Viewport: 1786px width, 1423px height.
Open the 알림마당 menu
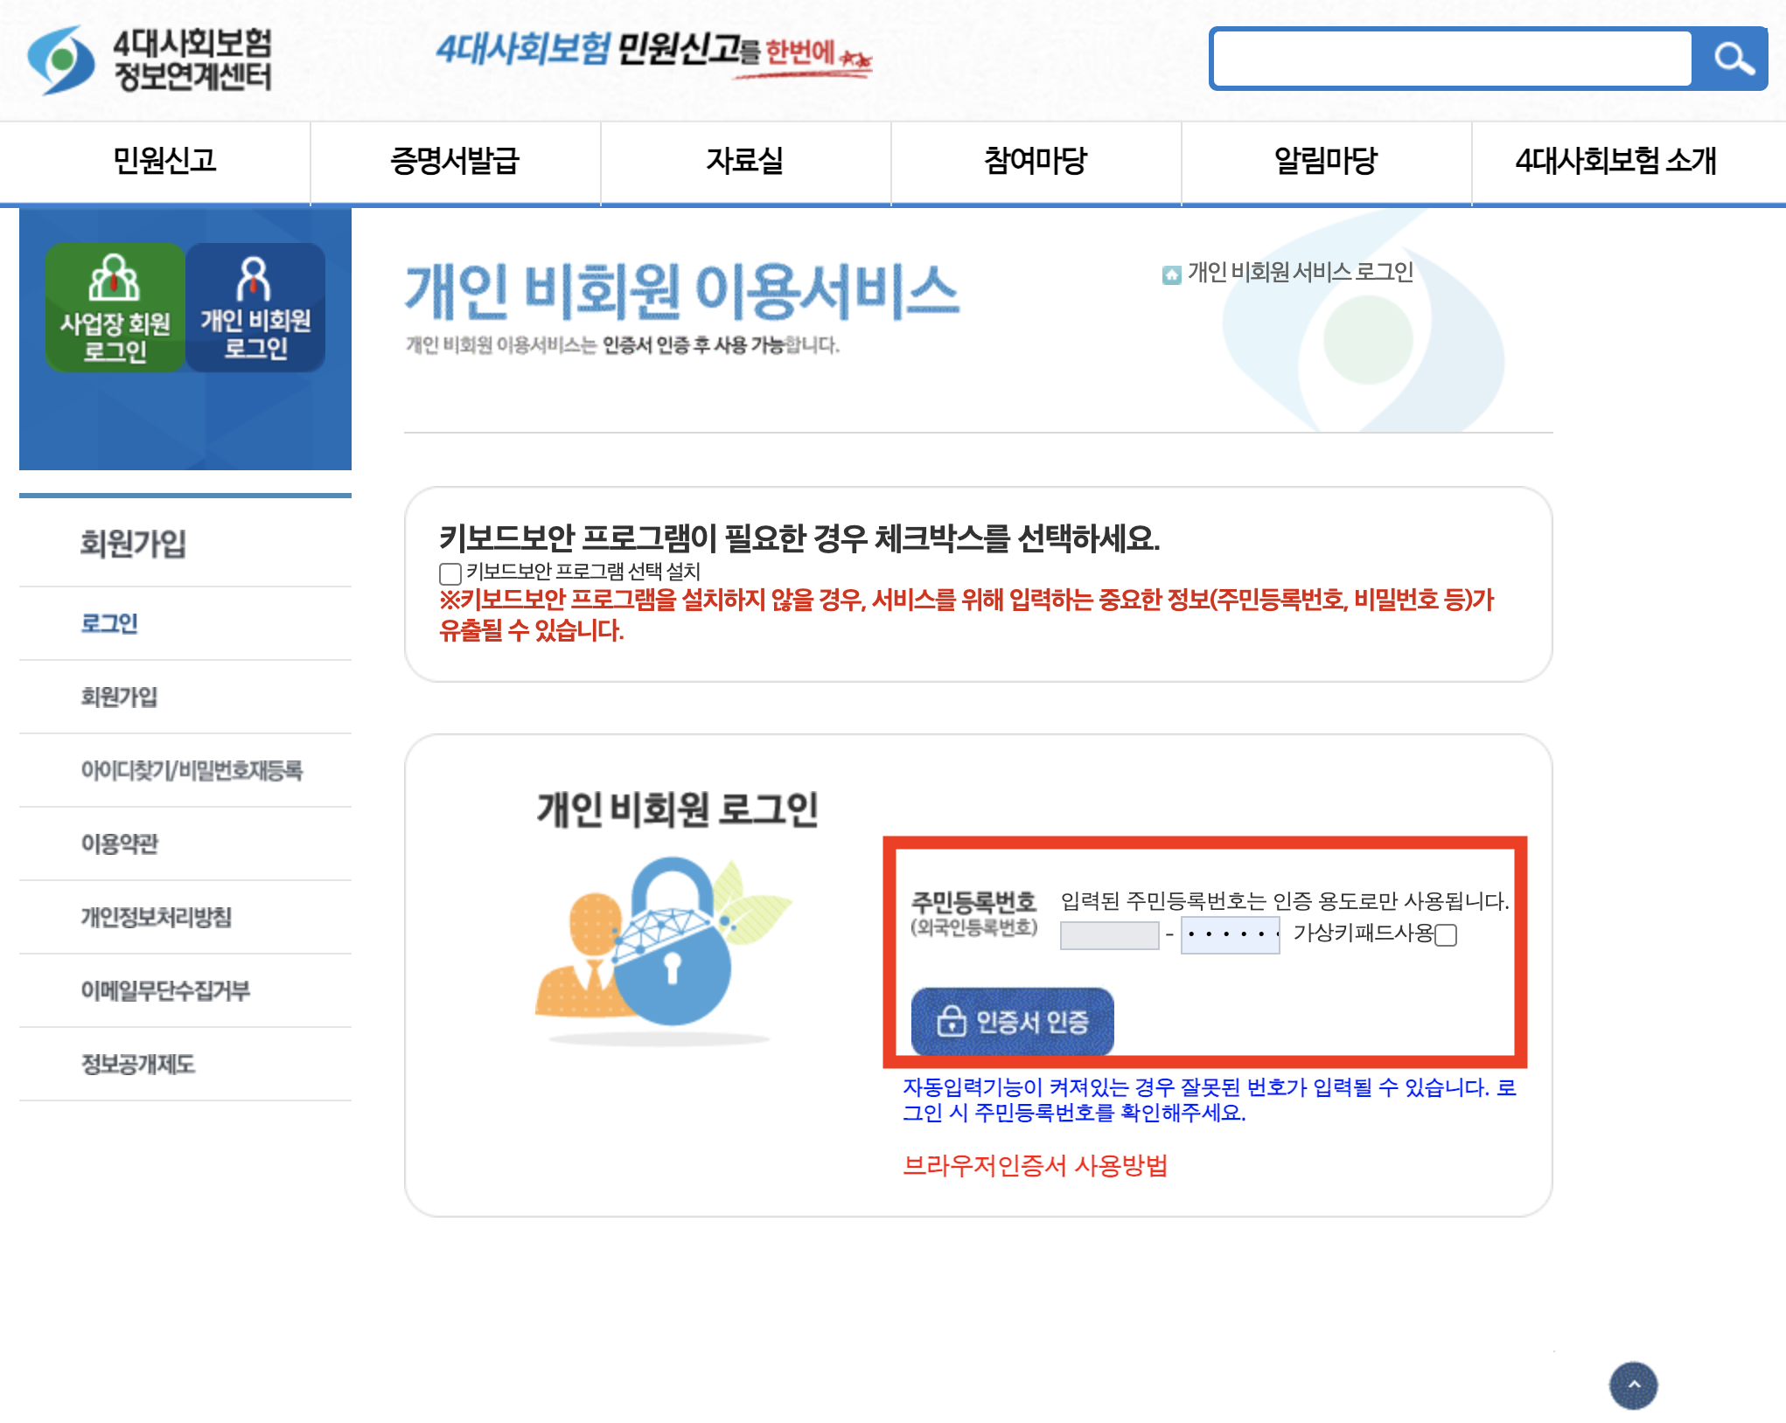pyautogui.click(x=1325, y=161)
